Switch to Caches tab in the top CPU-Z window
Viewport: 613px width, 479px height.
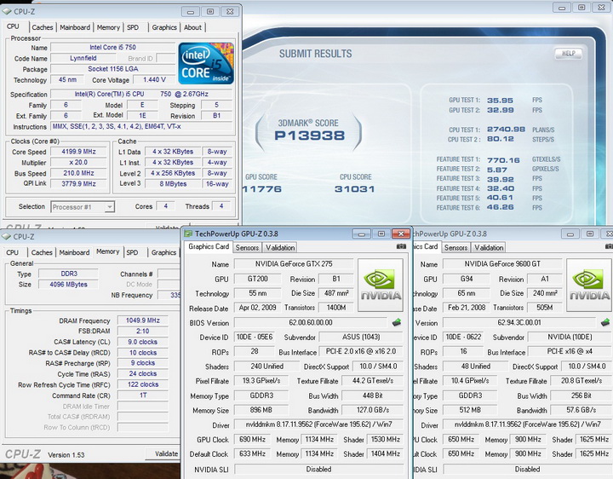click(43, 27)
